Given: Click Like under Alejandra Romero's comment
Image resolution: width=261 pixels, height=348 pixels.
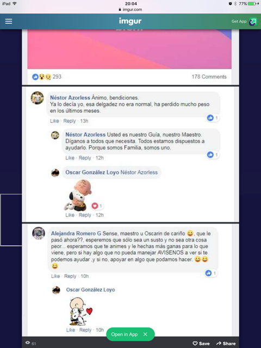Looking at the screenshot, I should (55, 276).
